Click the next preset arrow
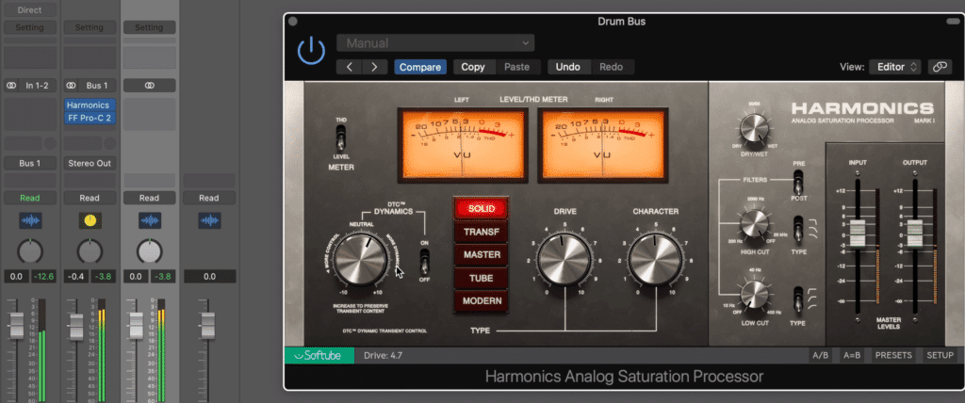 click(374, 67)
